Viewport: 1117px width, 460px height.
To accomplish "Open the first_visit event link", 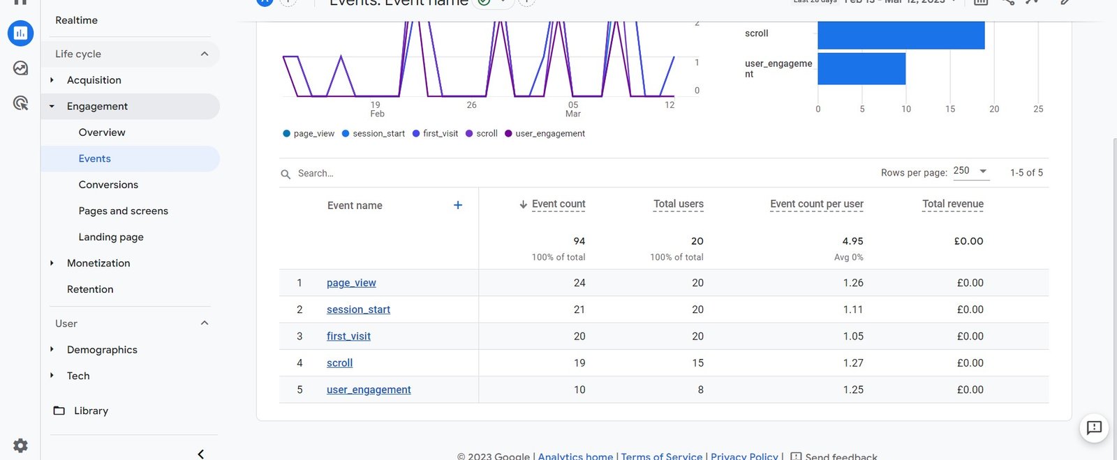I will click(348, 336).
